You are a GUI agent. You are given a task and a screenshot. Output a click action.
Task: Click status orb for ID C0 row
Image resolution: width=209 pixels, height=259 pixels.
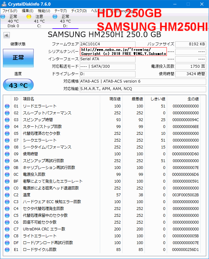pyautogui.click(x=7, y=188)
